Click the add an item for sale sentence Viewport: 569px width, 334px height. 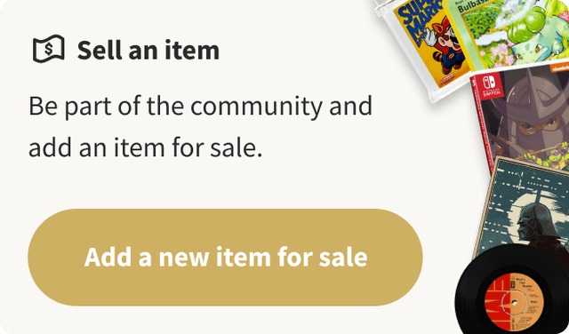point(145,148)
